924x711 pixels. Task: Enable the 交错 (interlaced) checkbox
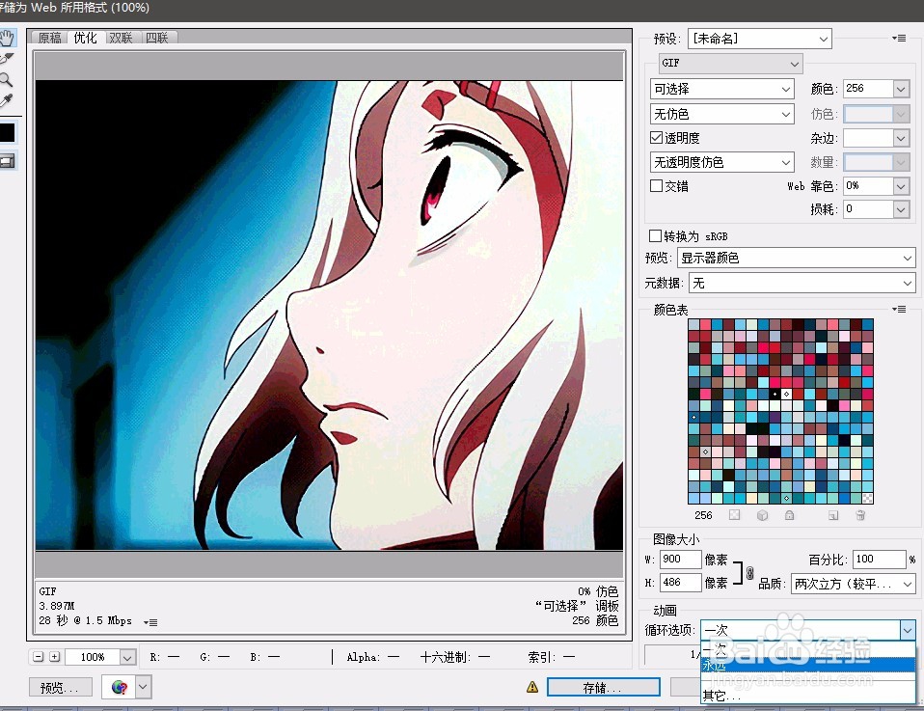pos(656,185)
